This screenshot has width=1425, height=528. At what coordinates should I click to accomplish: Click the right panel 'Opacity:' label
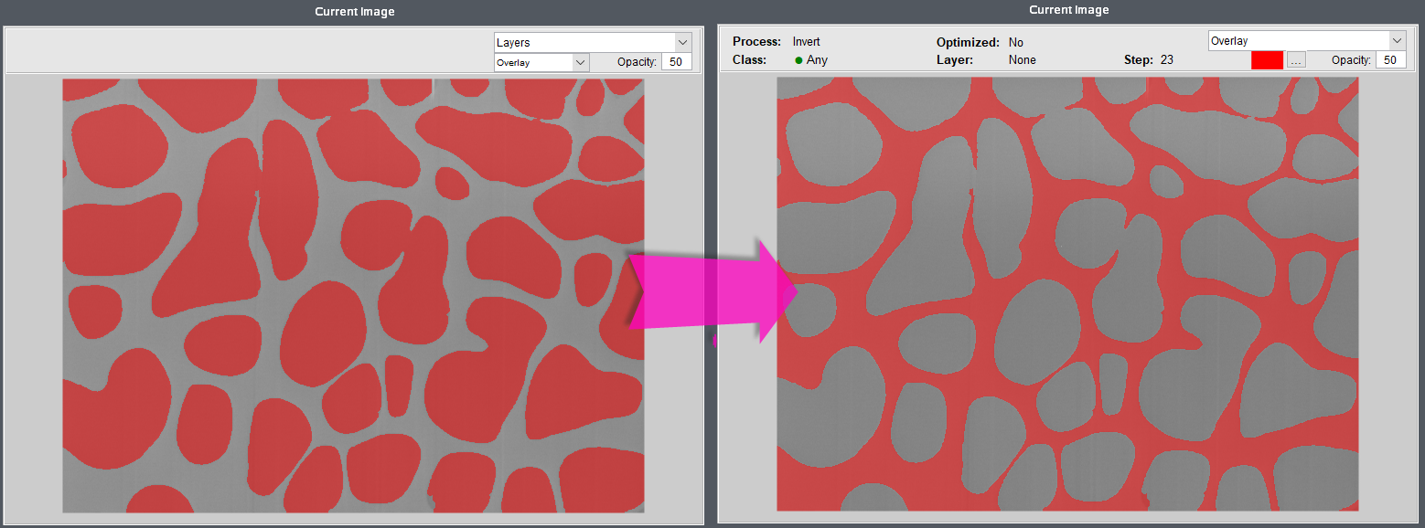pyautogui.click(x=1351, y=60)
